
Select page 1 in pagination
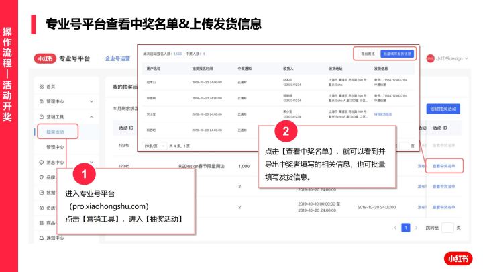click(406, 228)
